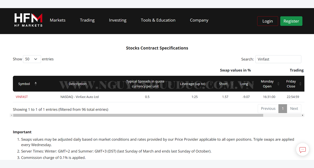Click the HFM logo
Screen dimensions: 314x168
28,20
